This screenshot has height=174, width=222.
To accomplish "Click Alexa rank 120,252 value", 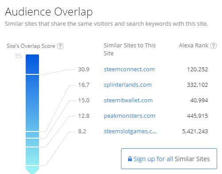I will pos(198,70).
